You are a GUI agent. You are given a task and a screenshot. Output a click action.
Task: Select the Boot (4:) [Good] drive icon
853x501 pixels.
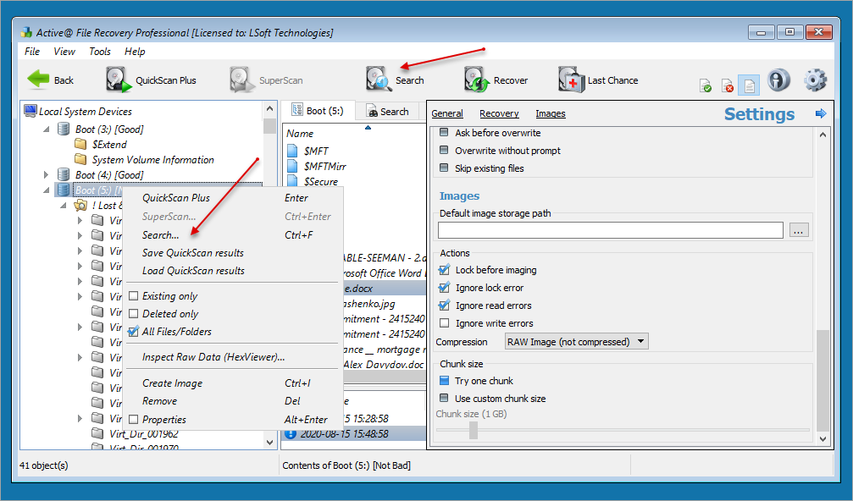tap(64, 174)
